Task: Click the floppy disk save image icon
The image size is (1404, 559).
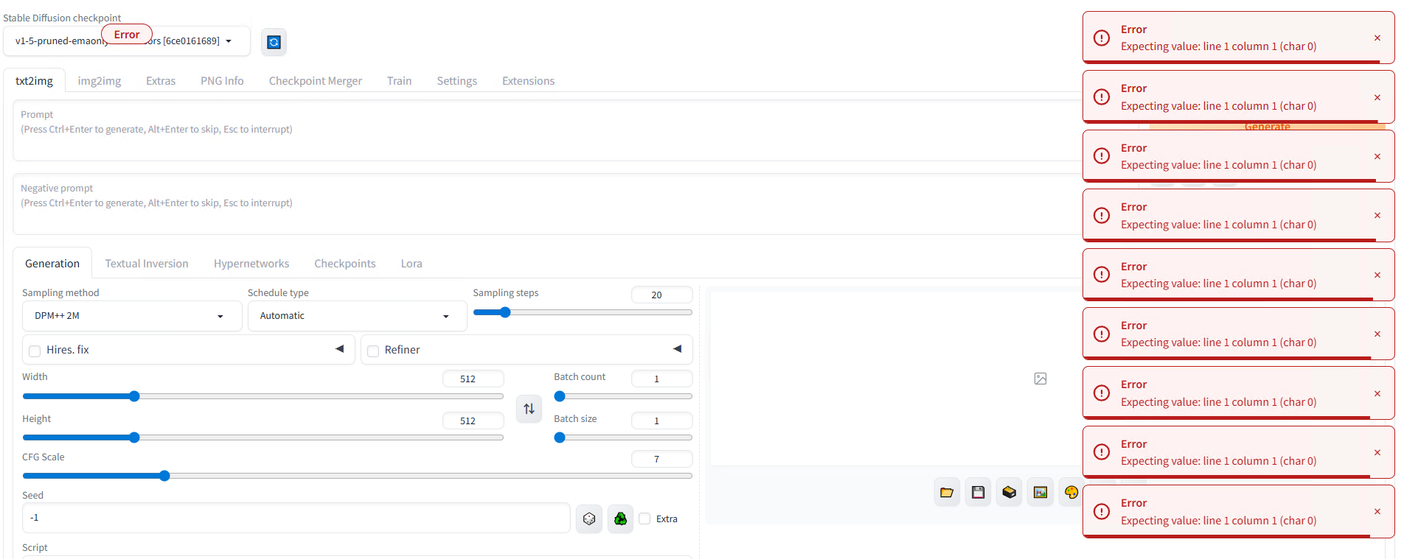Action: (x=978, y=492)
